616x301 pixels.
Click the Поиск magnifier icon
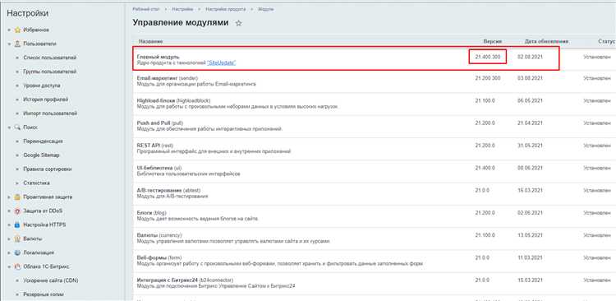point(17,127)
